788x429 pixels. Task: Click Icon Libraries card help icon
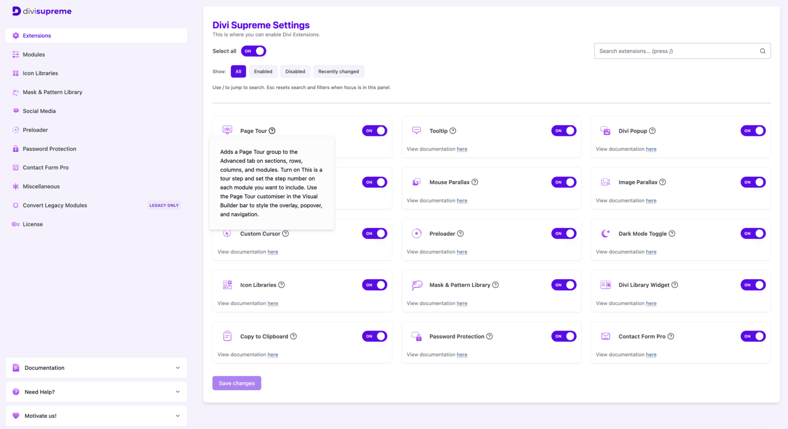(x=281, y=285)
